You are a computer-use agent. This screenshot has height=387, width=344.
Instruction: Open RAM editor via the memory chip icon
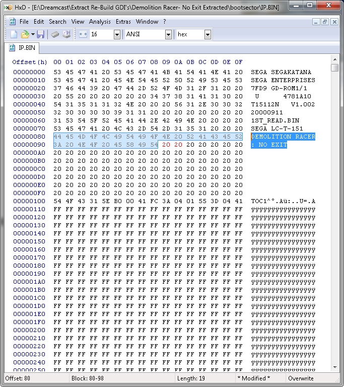pos(55,34)
